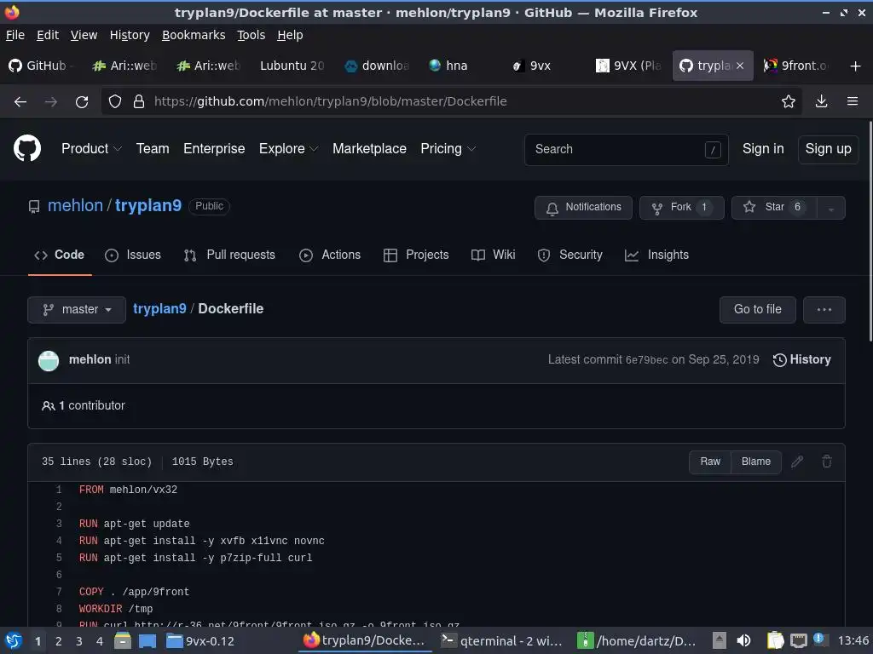The width and height of the screenshot is (873, 654).
Task: Click the trash delete file icon
Action: point(827,462)
